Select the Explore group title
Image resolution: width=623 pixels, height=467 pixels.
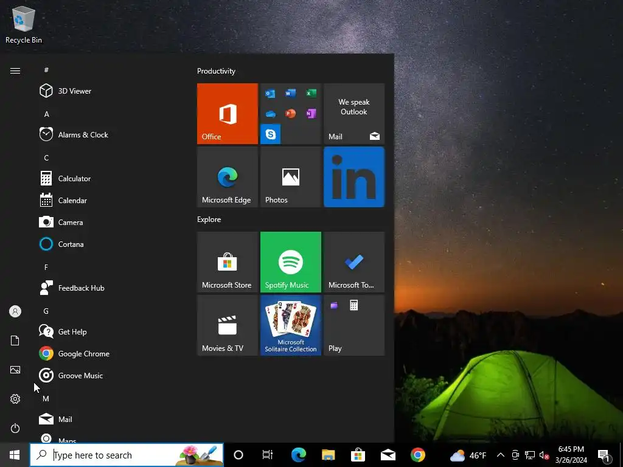tap(209, 219)
